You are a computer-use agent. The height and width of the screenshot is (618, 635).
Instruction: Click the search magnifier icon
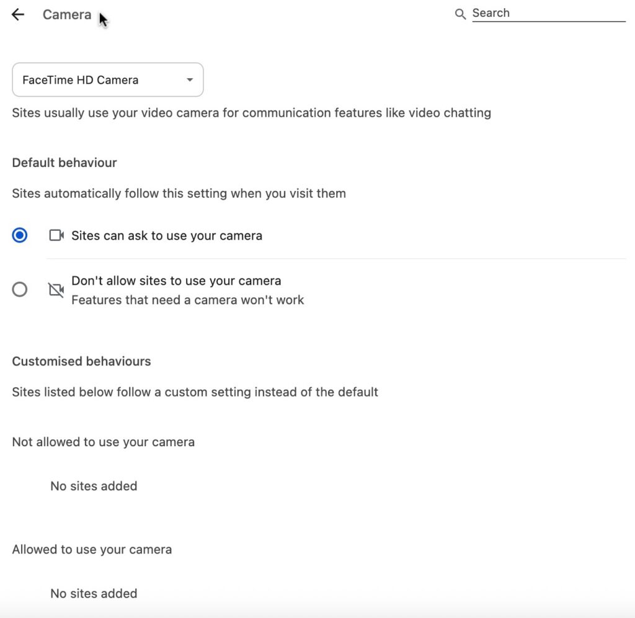(x=460, y=14)
